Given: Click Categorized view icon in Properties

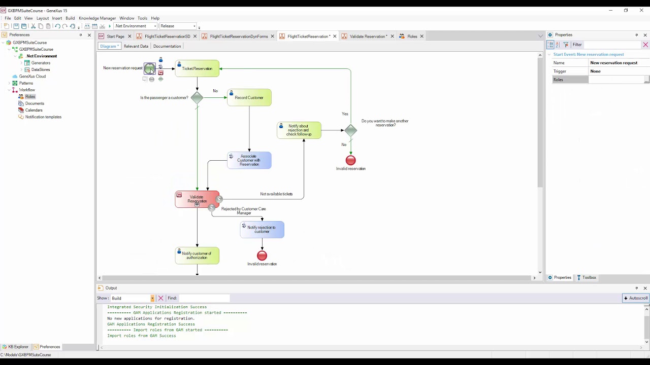Looking at the screenshot, I should click(550, 45).
